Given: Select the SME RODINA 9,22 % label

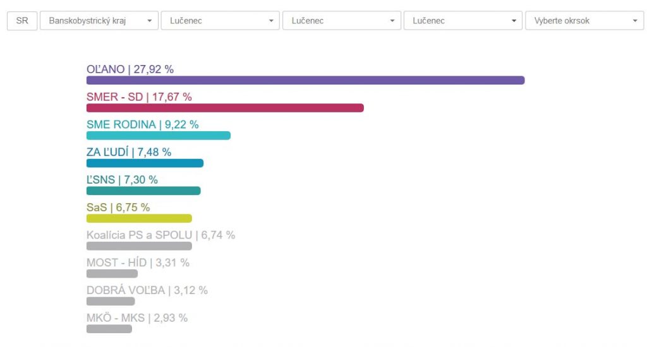Looking at the screenshot, I should (x=142, y=124).
